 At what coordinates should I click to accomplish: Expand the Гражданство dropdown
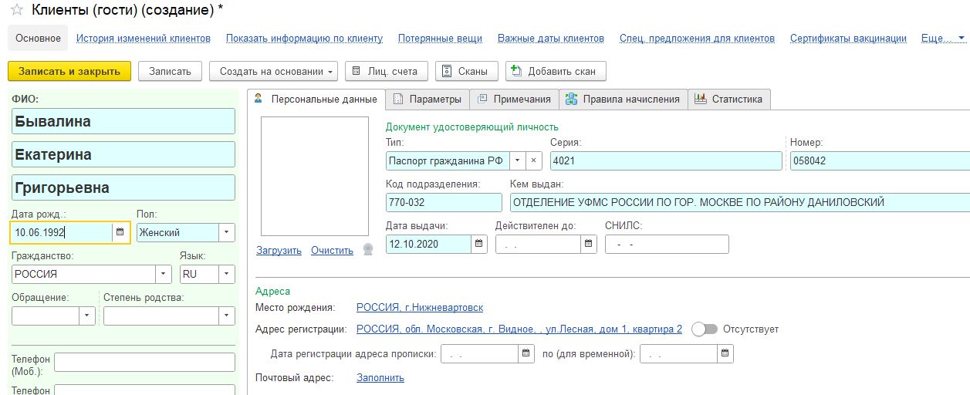(164, 274)
